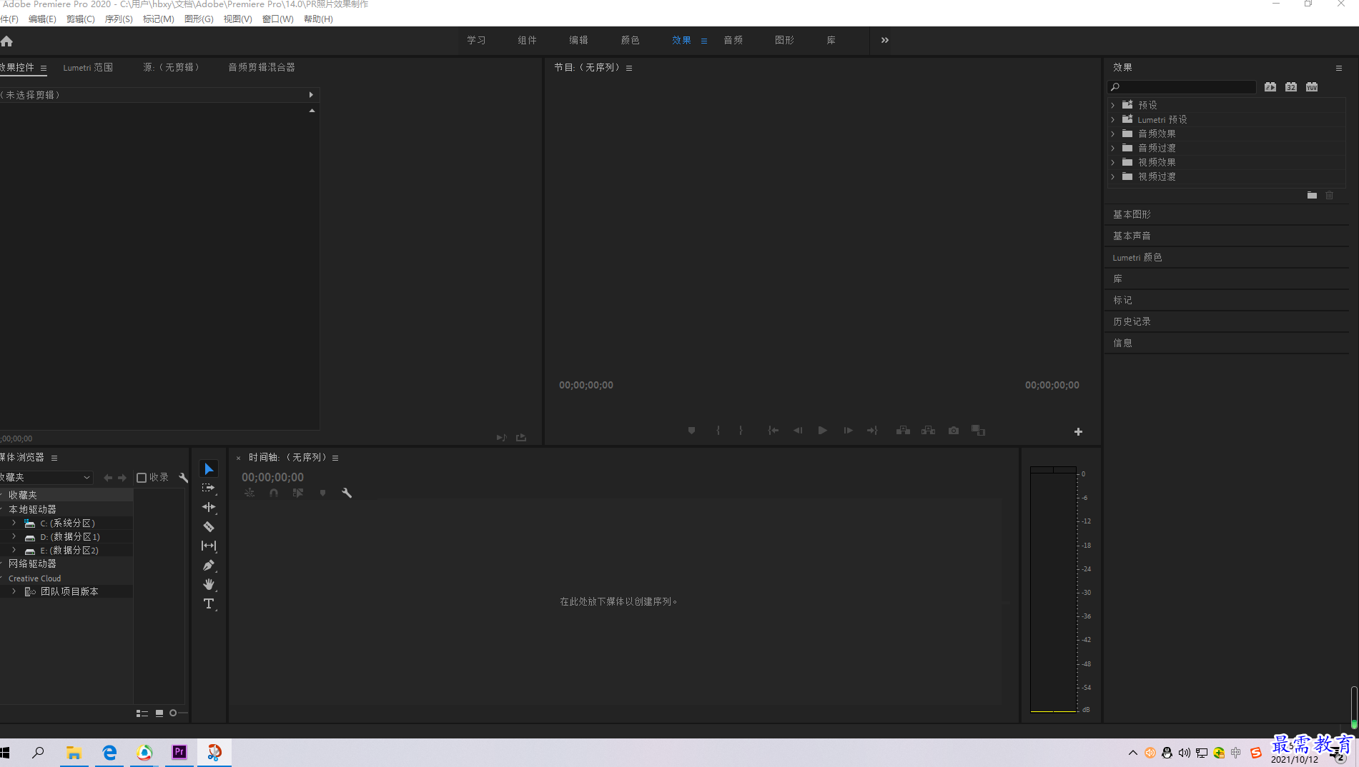Switch to the Color workspace tab
This screenshot has width=1359, height=767.
630,40
